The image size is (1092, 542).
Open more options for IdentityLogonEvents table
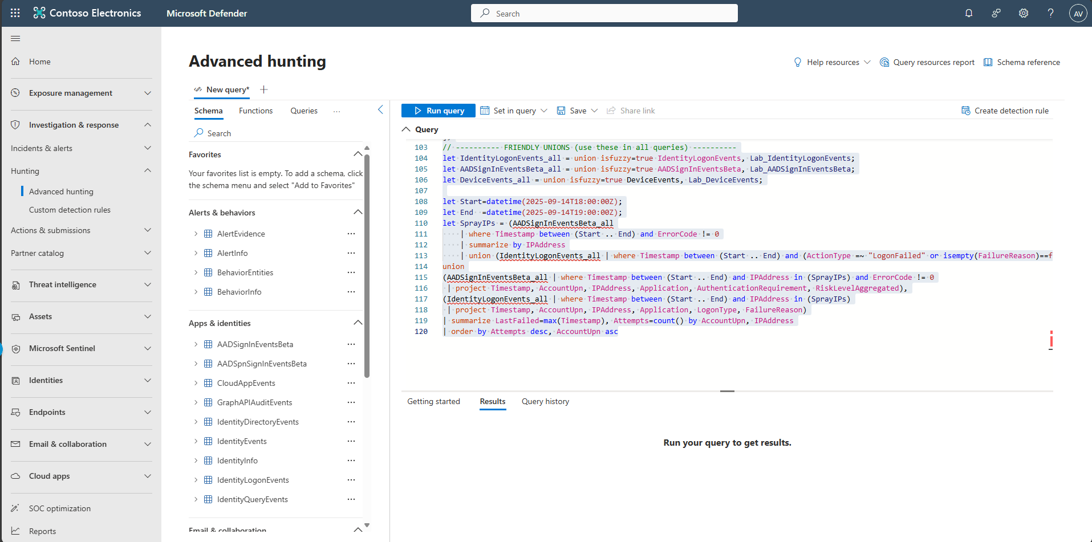click(x=351, y=480)
